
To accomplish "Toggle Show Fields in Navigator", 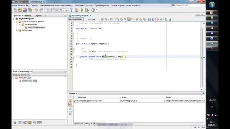I will (20, 122).
